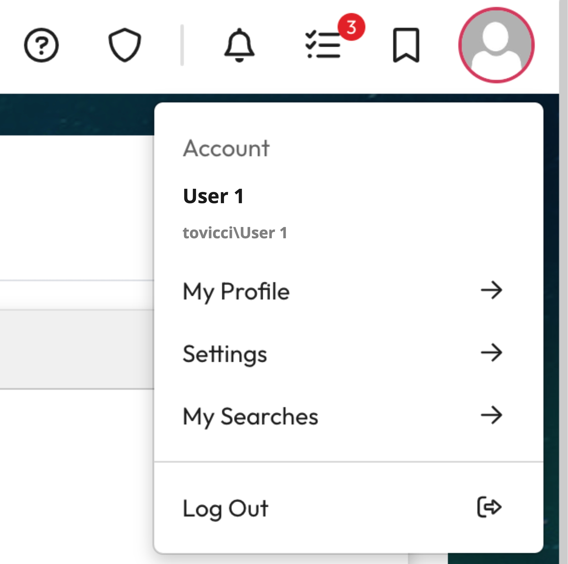The width and height of the screenshot is (568, 564).
Task: Open My Profile menu entry
Action: click(236, 291)
